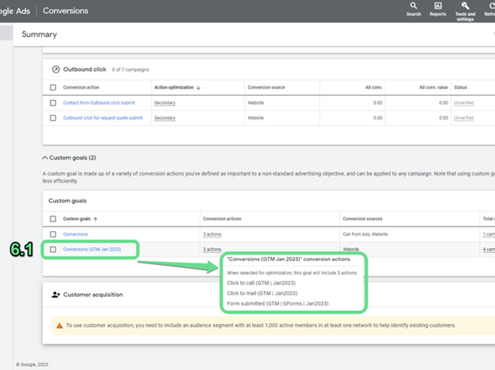
Task: Click 'Click to mail (GTM | Jan2023)' tooltip entry
Action: coord(262,293)
